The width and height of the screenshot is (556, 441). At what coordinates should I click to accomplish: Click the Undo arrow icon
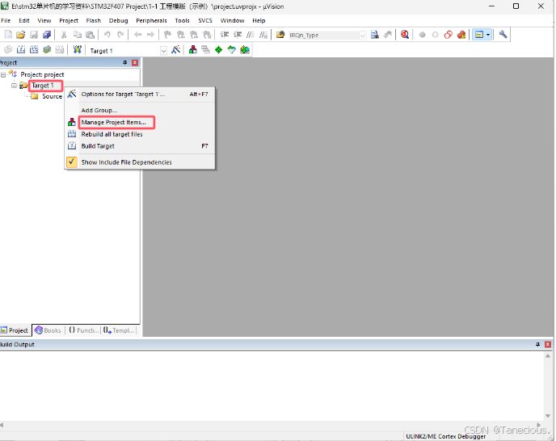(x=107, y=35)
